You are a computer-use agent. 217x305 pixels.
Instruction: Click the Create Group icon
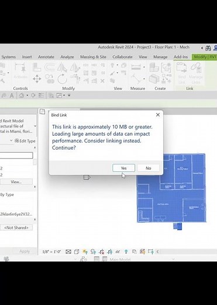166,67
